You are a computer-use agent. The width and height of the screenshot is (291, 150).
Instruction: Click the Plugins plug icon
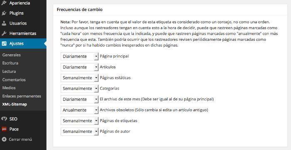coord(4,13)
